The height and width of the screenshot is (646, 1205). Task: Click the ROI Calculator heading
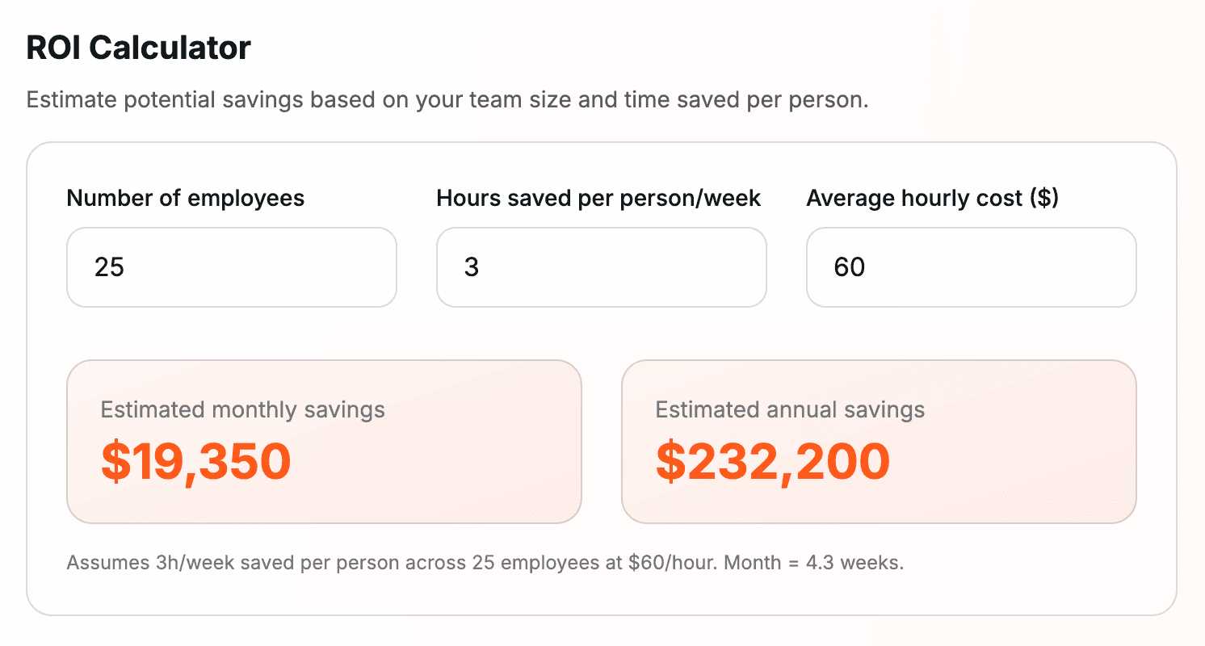click(139, 48)
